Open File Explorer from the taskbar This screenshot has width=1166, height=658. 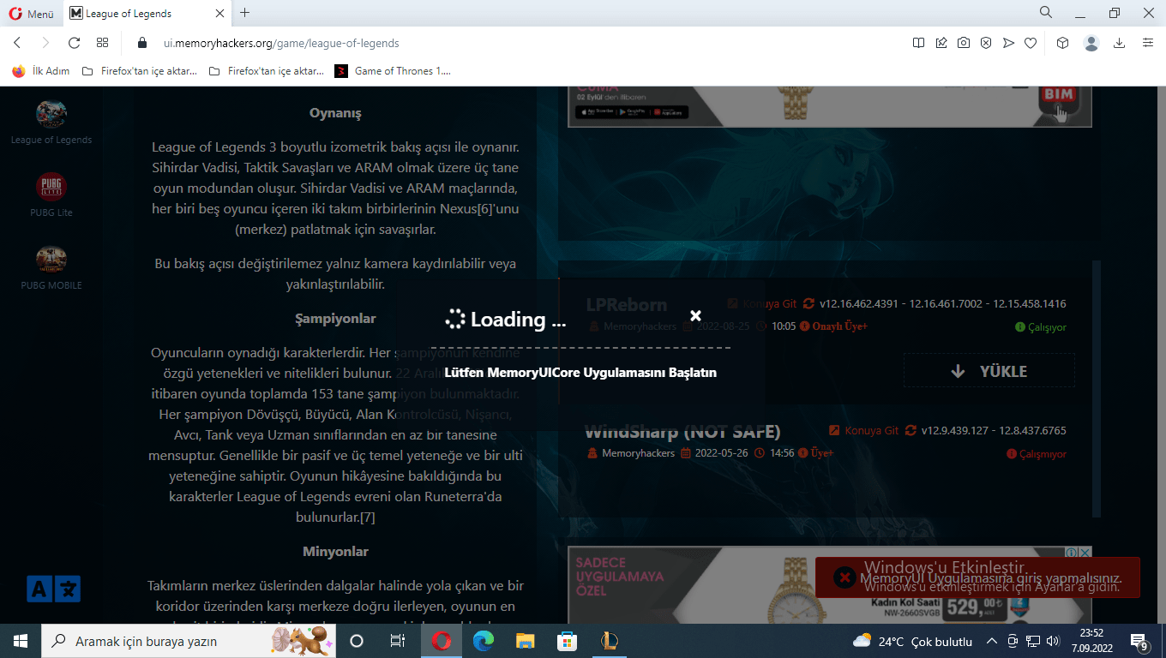tap(526, 641)
